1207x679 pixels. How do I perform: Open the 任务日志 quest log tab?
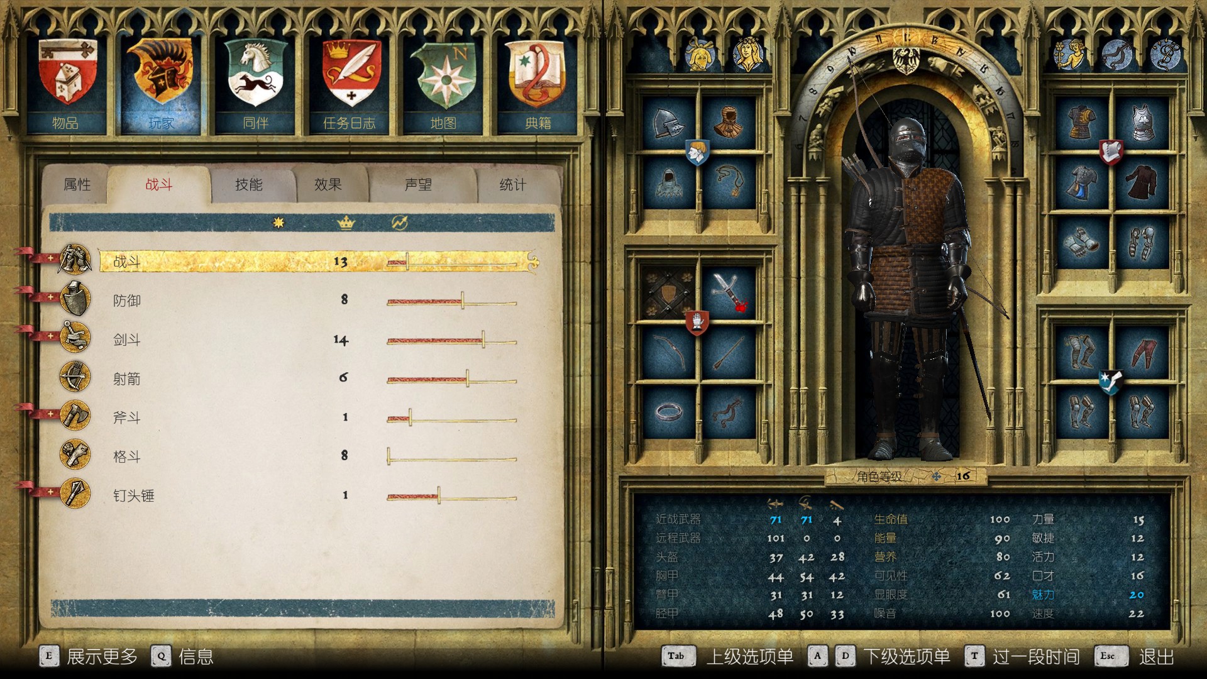(350, 85)
